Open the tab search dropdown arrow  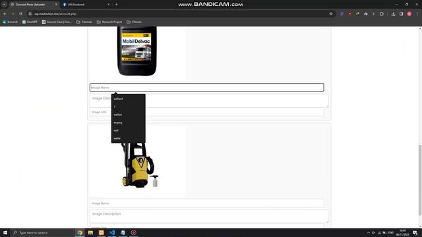[x=4, y=5]
